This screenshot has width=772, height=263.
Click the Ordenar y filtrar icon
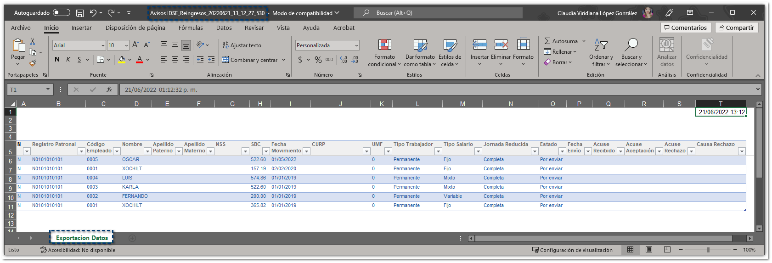point(601,45)
